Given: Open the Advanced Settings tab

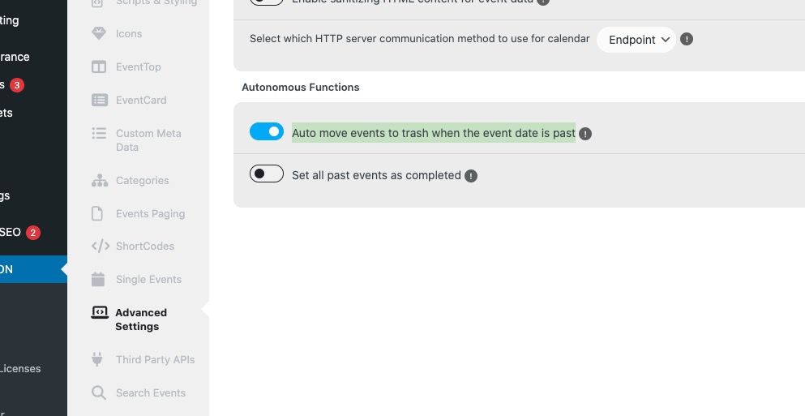Looking at the screenshot, I should [x=138, y=320].
